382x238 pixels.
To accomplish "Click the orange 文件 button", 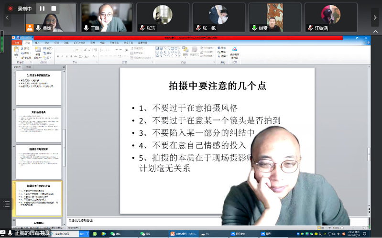I will [x=16, y=43].
